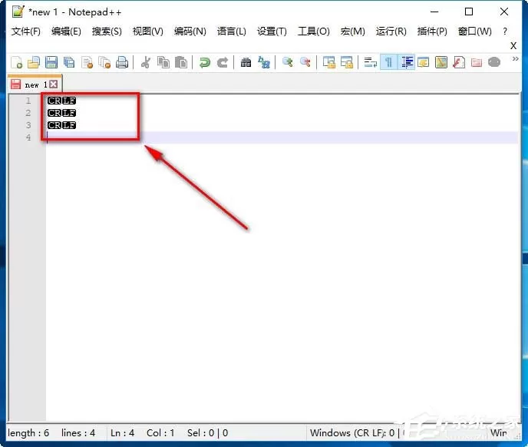Undo last action with the green arrow
The width and height of the screenshot is (528, 447).
point(204,62)
